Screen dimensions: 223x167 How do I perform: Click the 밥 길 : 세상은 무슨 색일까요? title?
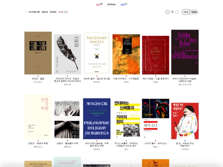coord(185,145)
